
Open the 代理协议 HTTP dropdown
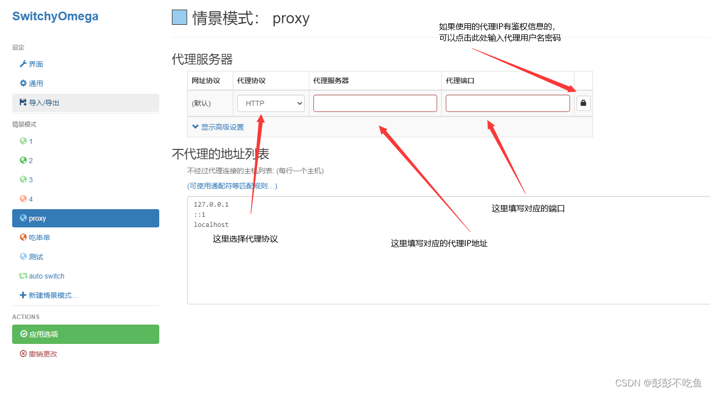270,103
